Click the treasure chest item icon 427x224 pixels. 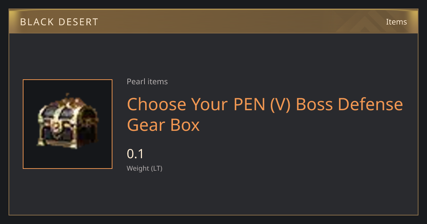pyautogui.click(x=68, y=122)
